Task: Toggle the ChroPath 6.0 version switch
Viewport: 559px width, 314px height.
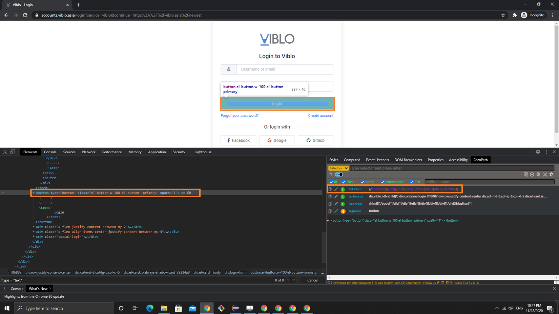Action: (x=339, y=175)
